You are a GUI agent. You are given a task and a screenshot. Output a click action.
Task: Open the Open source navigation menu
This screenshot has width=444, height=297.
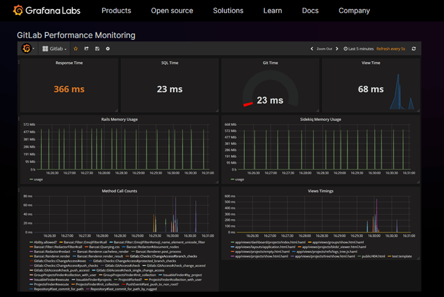(172, 11)
